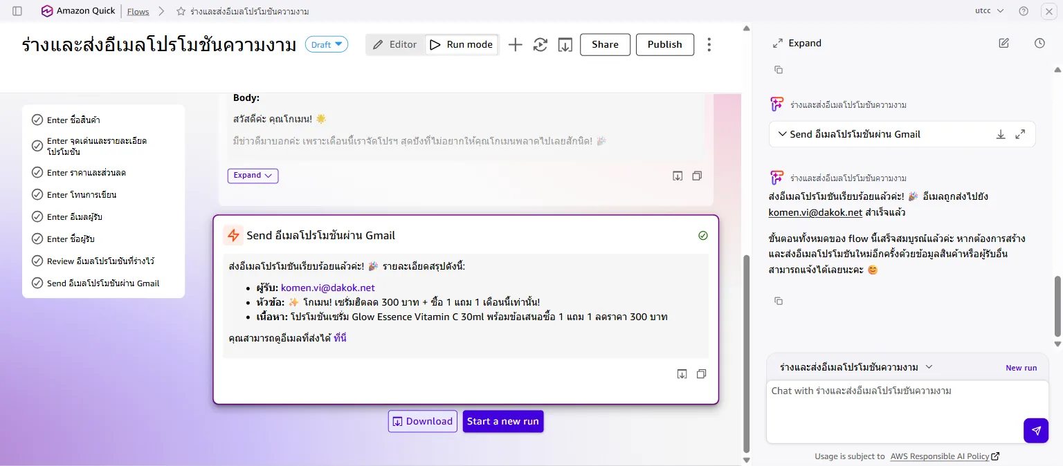This screenshot has height=466, width=1063.
Task: Click the Publish button
Action: click(x=664, y=44)
